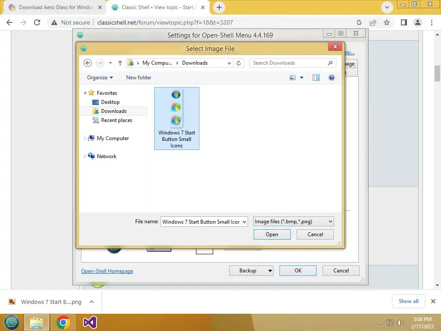Image resolution: width=441 pixels, height=331 pixels.
Task: Switch to Download Aero Glass browser tab
Action: click(56, 7)
